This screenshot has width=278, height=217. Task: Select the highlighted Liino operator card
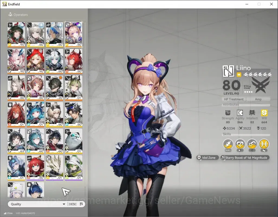pyautogui.click(x=73, y=34)
